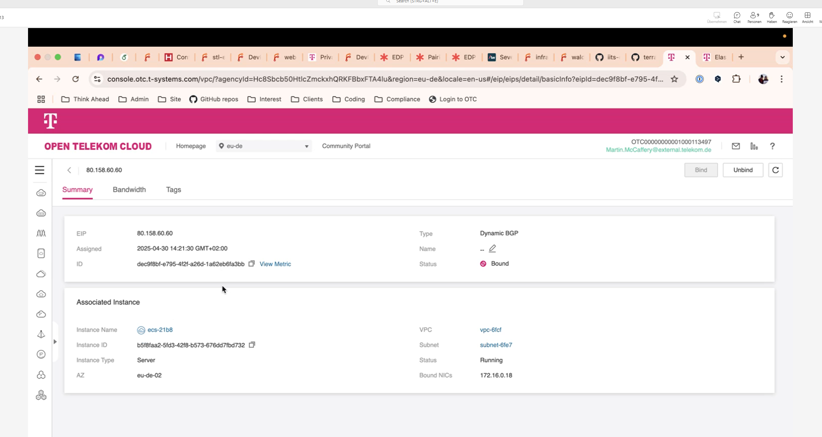The height and width of the screenshot is (437, 822).
Task: Open a new browser tab
Action: pyautogui.click(x=741, y=57)
